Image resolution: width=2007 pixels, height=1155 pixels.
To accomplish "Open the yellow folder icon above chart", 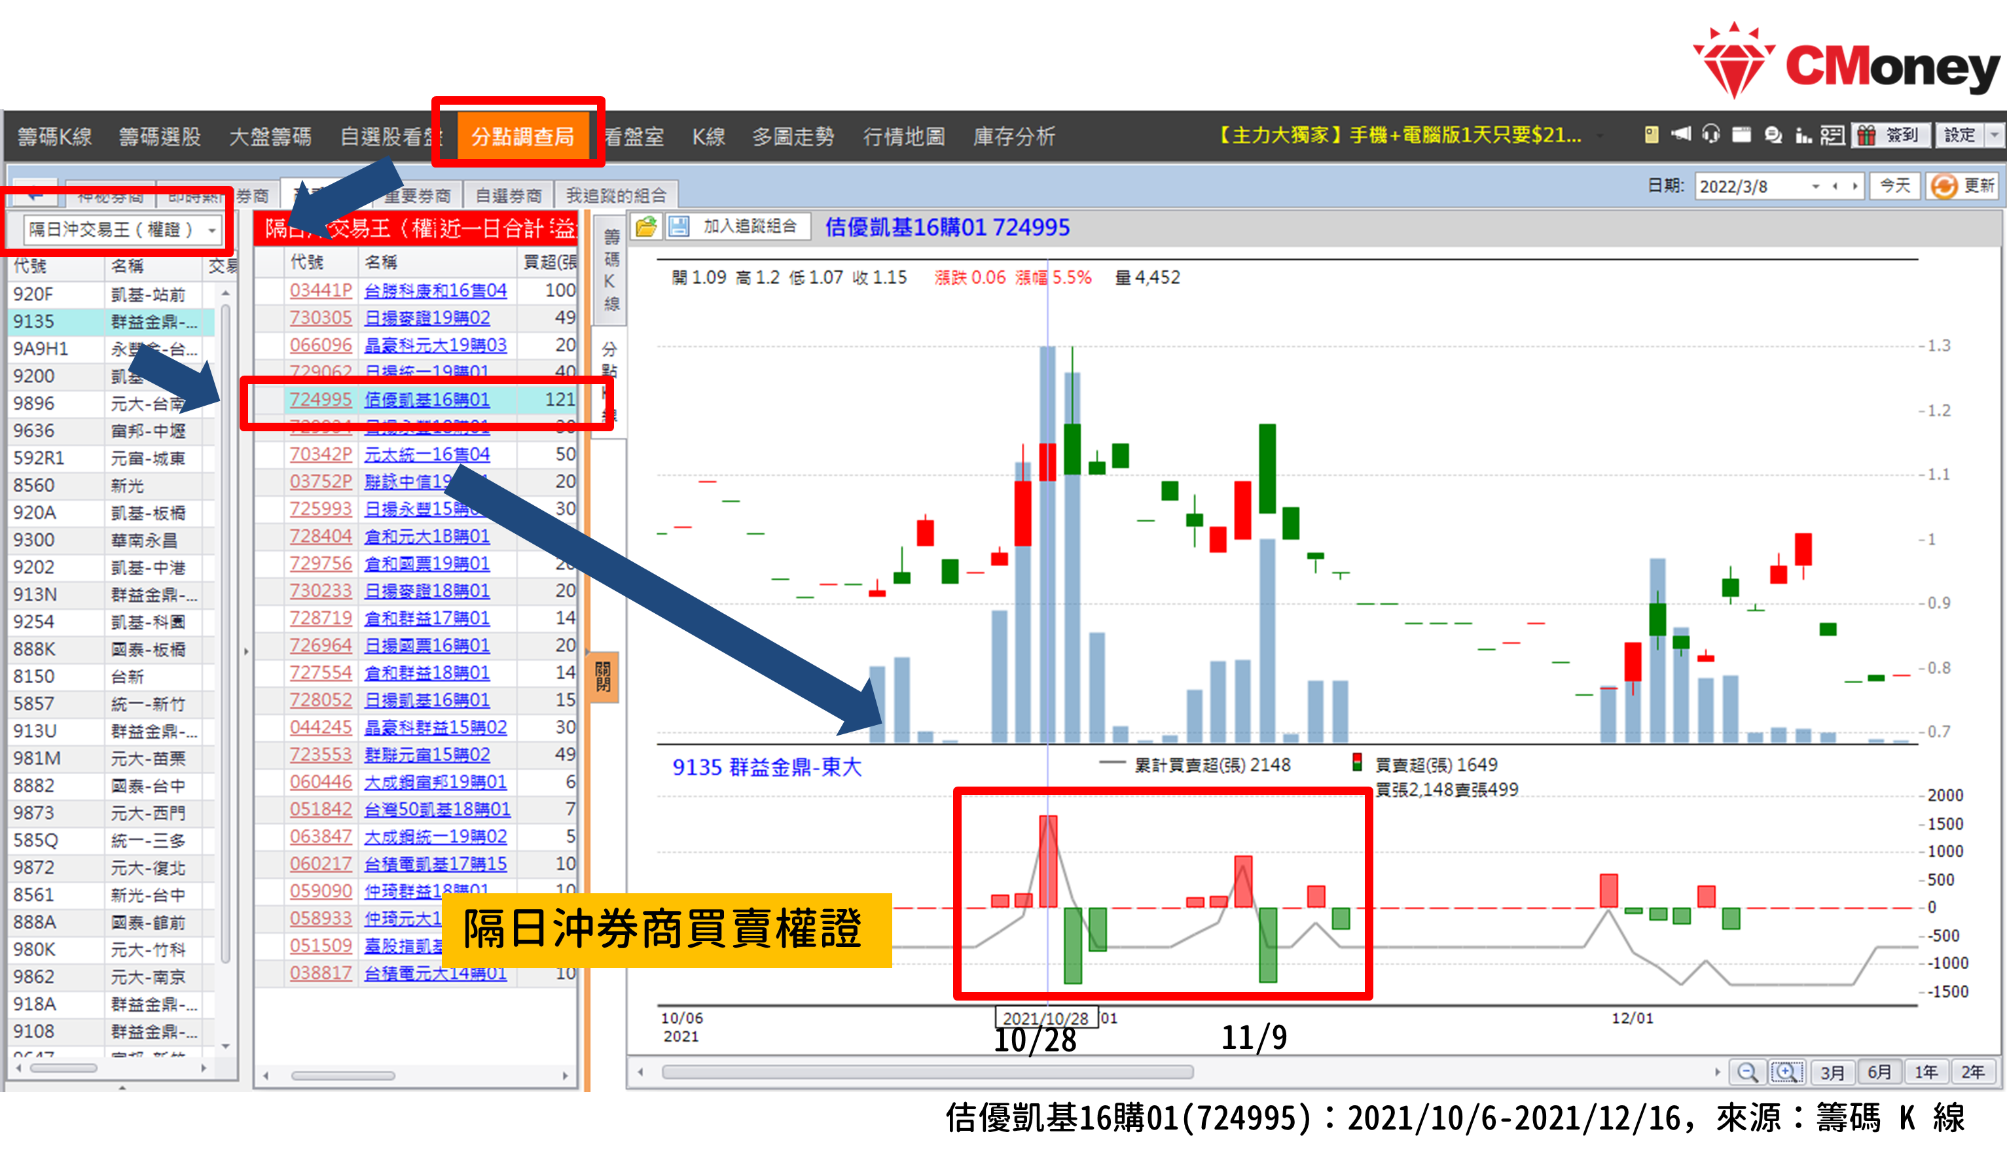I will point(647,228).
